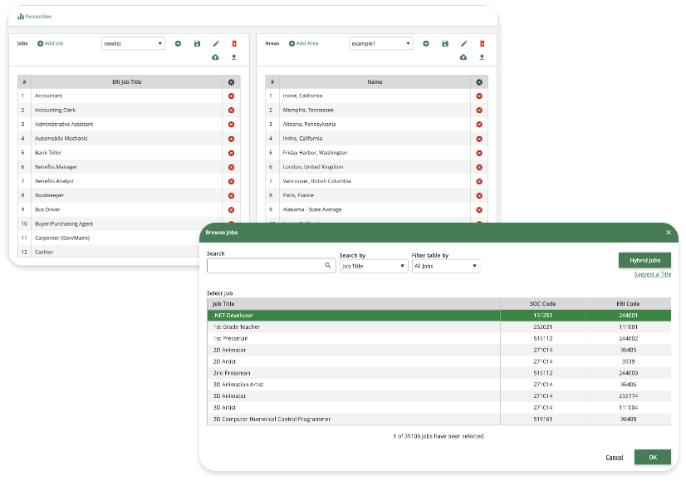Click the Suggest a Title link
This screenshot has height=481, width=686.
(652, 274)
